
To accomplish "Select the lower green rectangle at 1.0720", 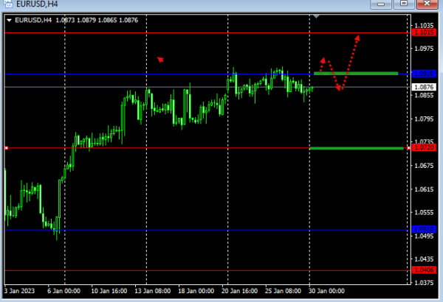I will pyautogui.click(x=356, y=148).
